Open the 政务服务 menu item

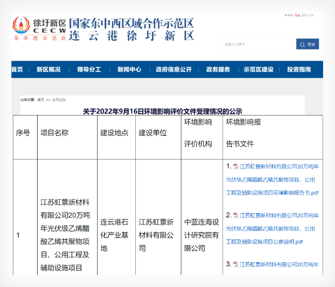pos(218,69)
